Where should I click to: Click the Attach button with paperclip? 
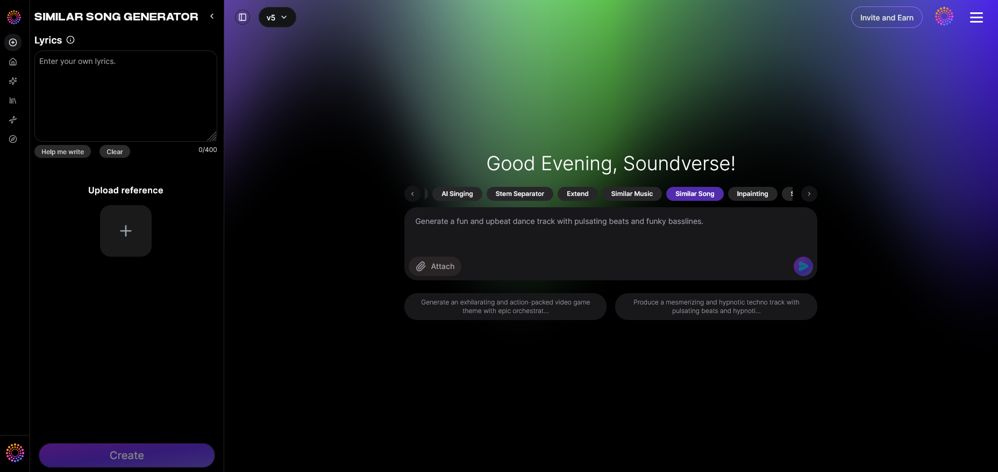(x=435, y=266)
